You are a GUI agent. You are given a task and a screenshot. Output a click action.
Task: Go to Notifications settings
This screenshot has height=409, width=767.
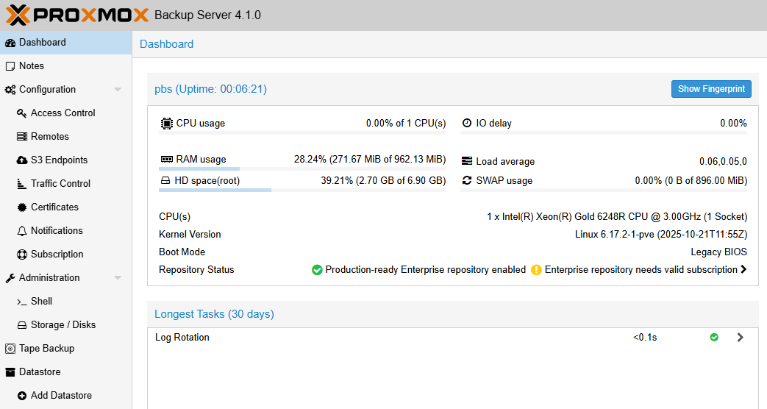coord(66,231)
